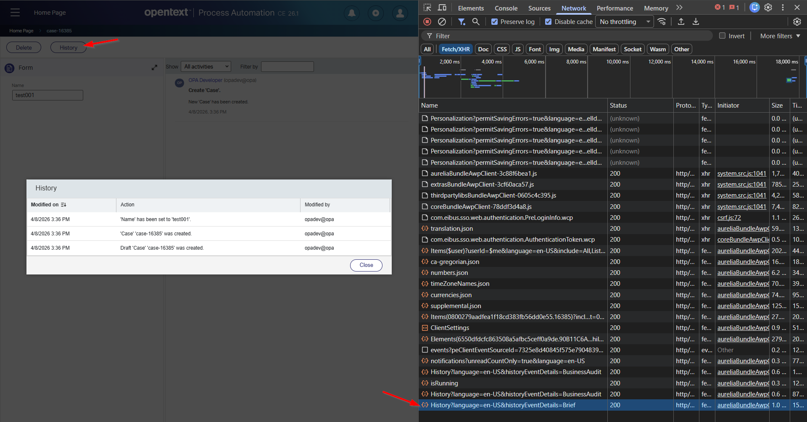Select the History…historyEventDetails=Brief request row

click(x=612, y=405)
